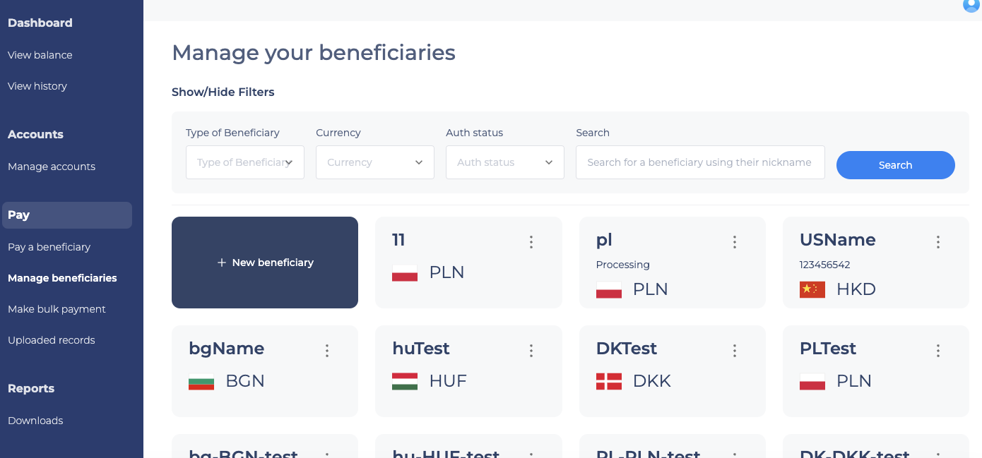The image size is (982, 458).
Task: Open Downloads under Reports
Action: point(35,421)
